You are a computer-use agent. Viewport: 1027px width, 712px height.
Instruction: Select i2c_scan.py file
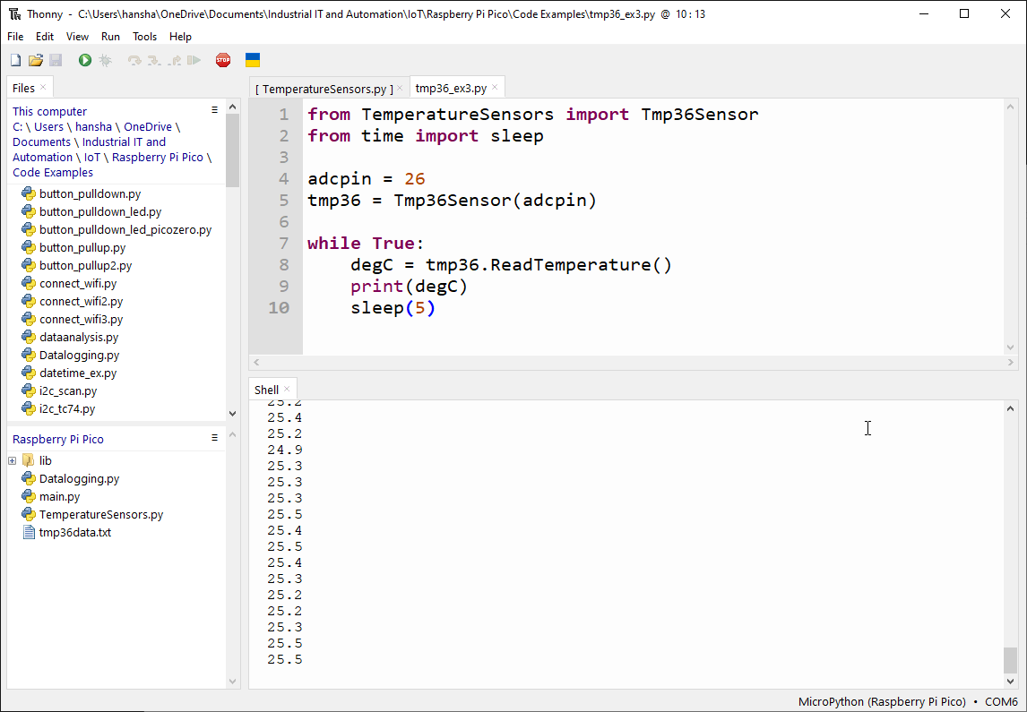(68, 390)
